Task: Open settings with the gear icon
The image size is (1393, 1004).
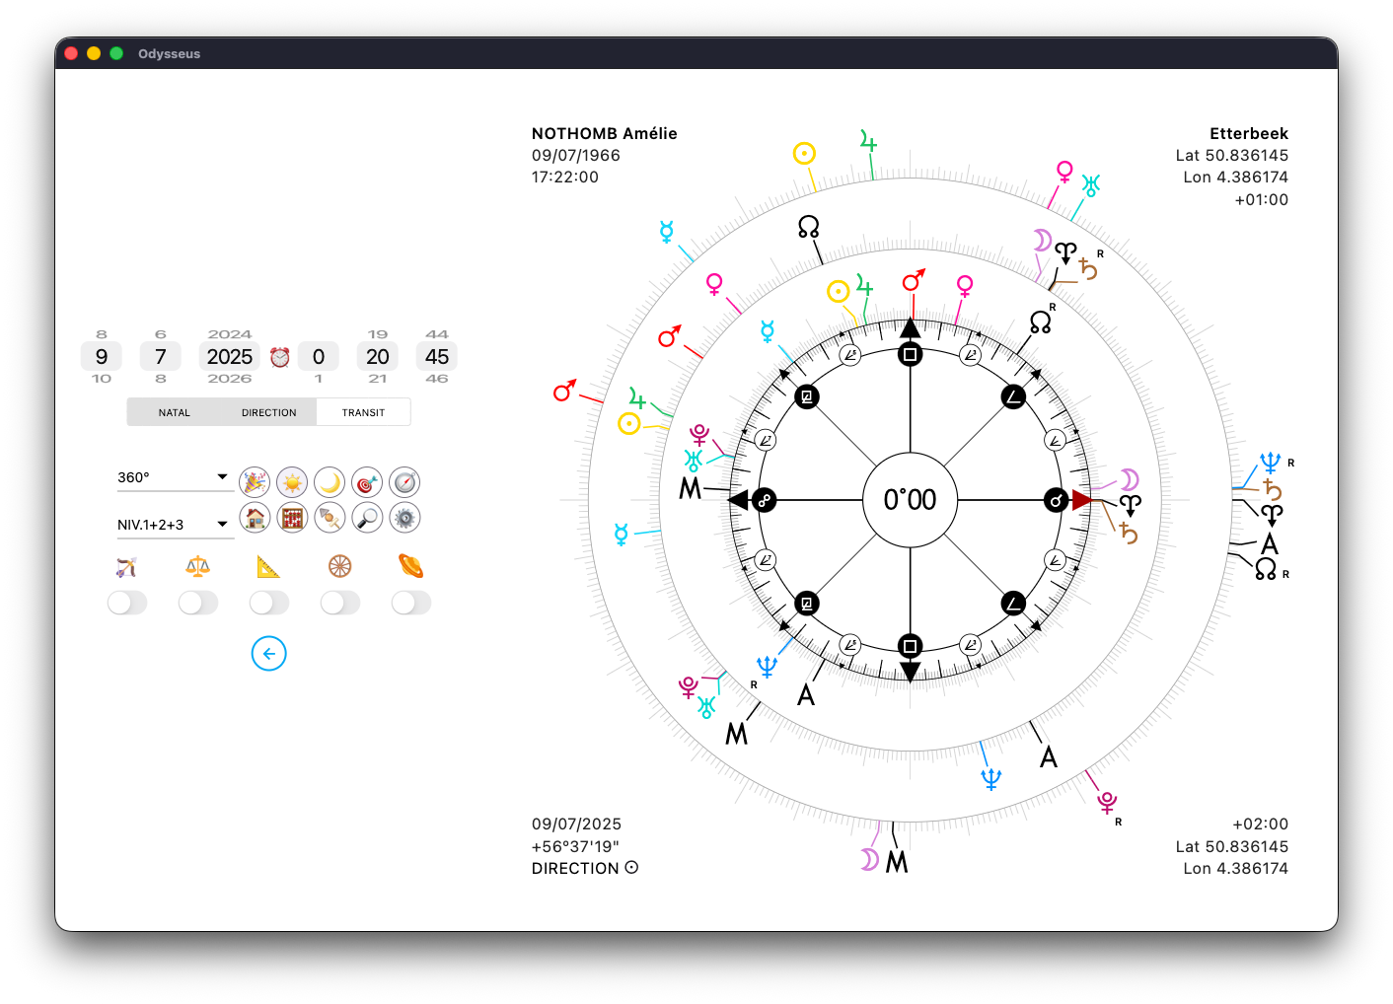Action: (404, 517)
